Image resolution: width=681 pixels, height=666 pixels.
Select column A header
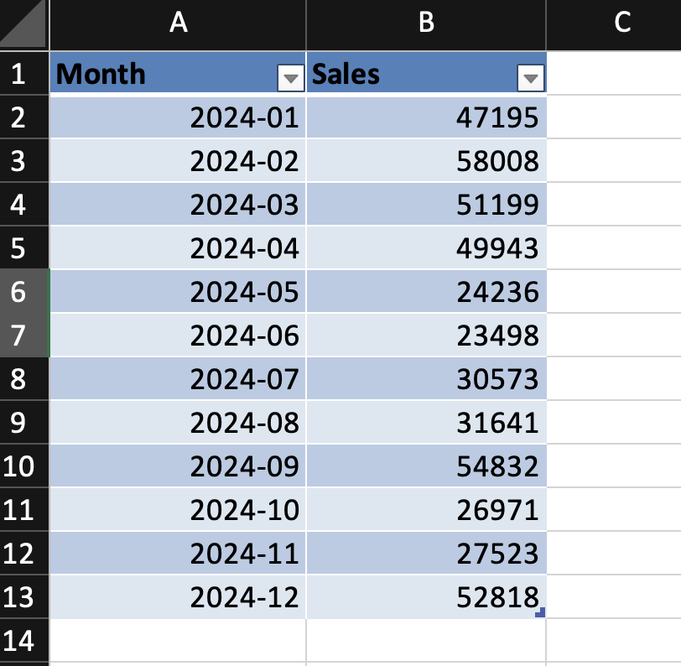coord(178,24)
